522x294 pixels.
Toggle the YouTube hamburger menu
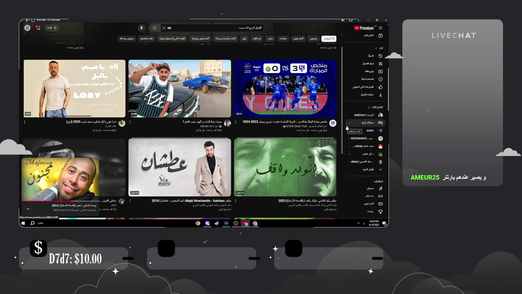(380, 28)
